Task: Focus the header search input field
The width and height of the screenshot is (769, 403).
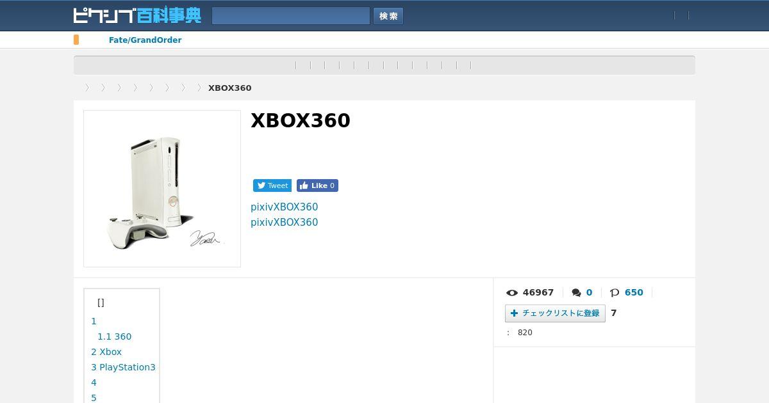Action: click(x=291, y=16)
